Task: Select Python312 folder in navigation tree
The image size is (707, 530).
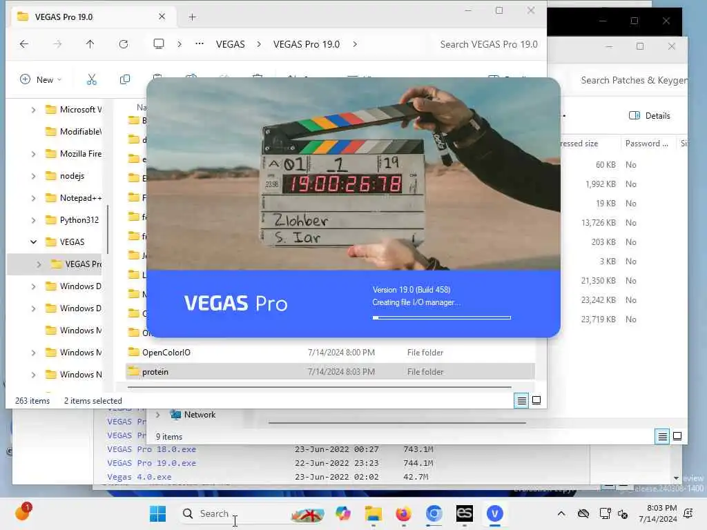Action: 72,220
